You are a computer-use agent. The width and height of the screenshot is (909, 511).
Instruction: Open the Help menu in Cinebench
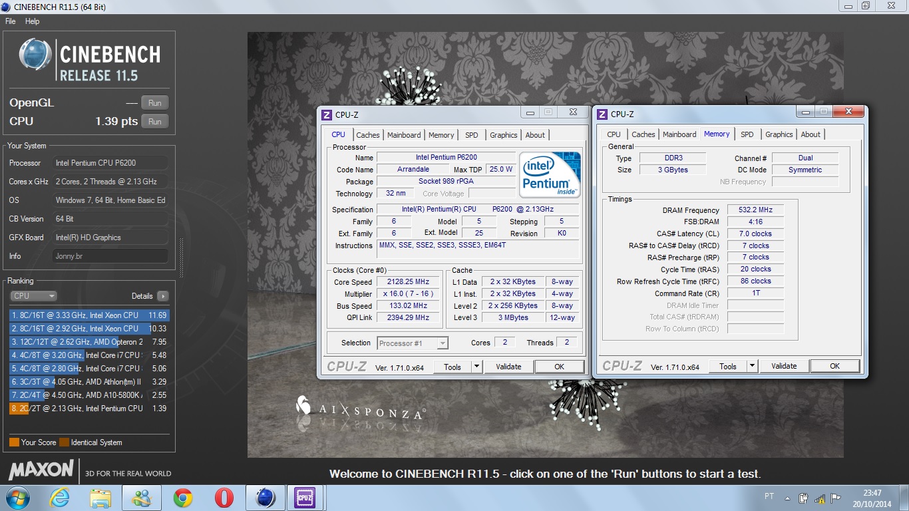tap(33, 21)
